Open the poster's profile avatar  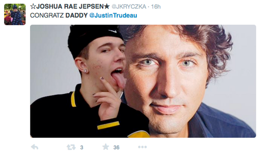click(x=15, y=14)
